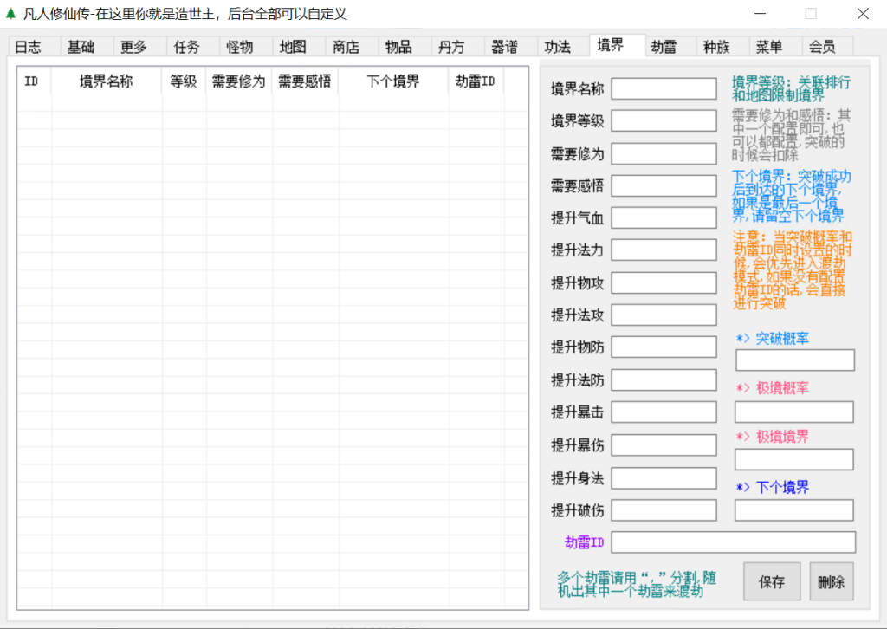
Task: Click the 下个境界 column header in table
Action: [393, 81]
